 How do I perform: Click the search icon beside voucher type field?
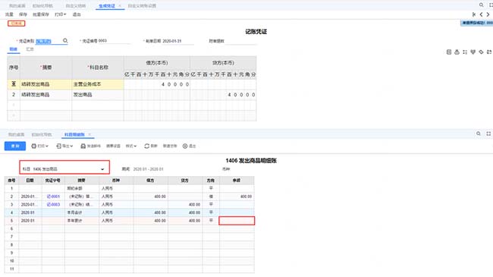(x=65, y=41)
